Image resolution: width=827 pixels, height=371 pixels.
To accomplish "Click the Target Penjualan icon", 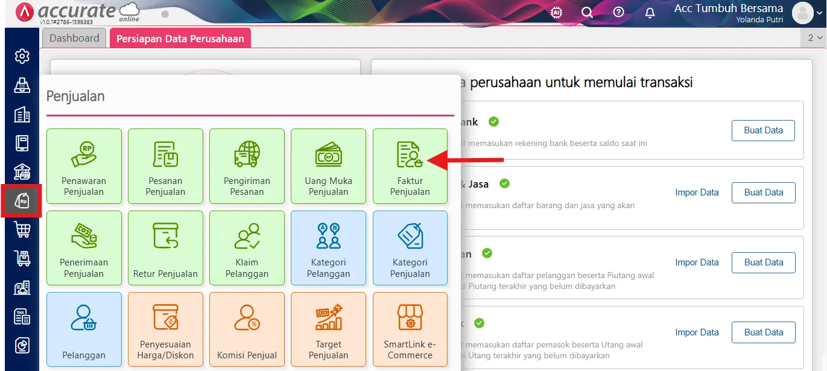I will (x=328, y=329).
